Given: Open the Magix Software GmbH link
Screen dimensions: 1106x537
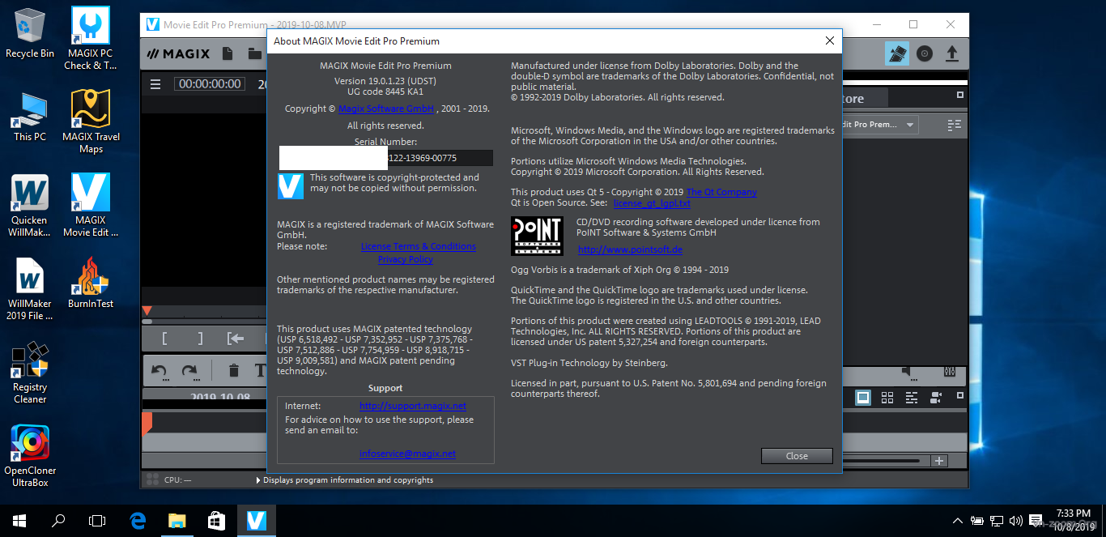Looking at the screenshot, I should [x=386, y=109].
